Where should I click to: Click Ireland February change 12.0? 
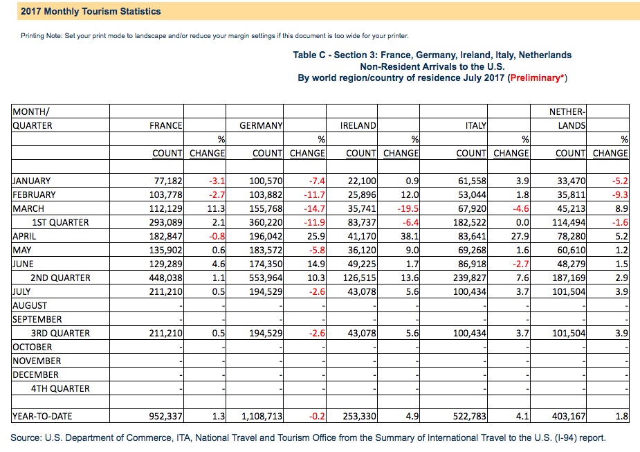click(x=410, y=195)
